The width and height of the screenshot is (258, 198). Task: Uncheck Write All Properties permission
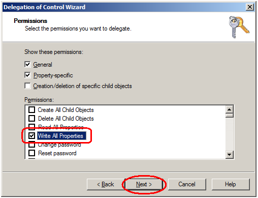31,136
